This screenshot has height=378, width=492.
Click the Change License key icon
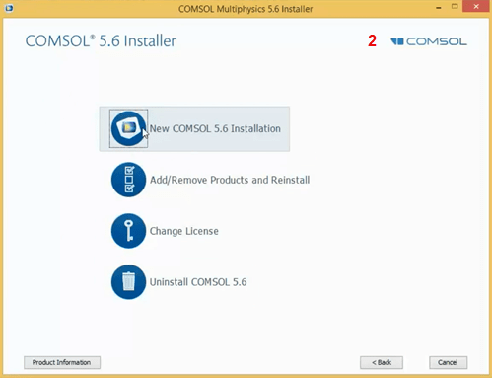pyautogui.click(x=128, y=231)
